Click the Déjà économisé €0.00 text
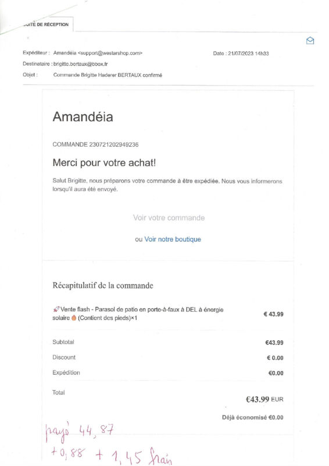The width and height of the screenshot is (329, 466). pyautogui.click(x=253, y=418)
